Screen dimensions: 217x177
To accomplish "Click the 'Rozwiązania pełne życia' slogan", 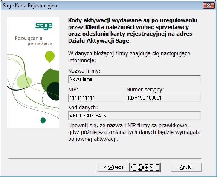I will pos(34,41).
